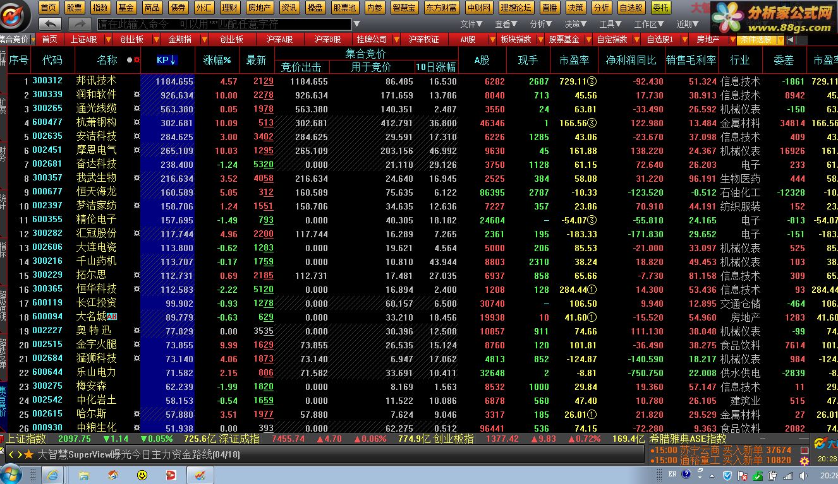Focus the command input field
Image resolution: width=838 pixels, height=484 pixels.
(x=224, y=25)
